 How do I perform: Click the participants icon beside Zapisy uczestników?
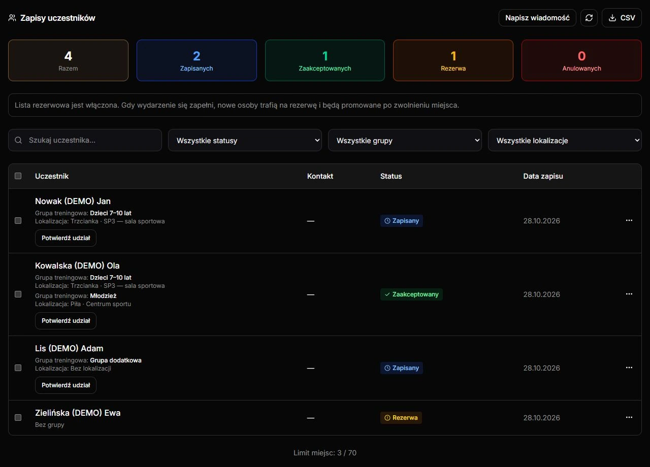click(x=12, y=18)
